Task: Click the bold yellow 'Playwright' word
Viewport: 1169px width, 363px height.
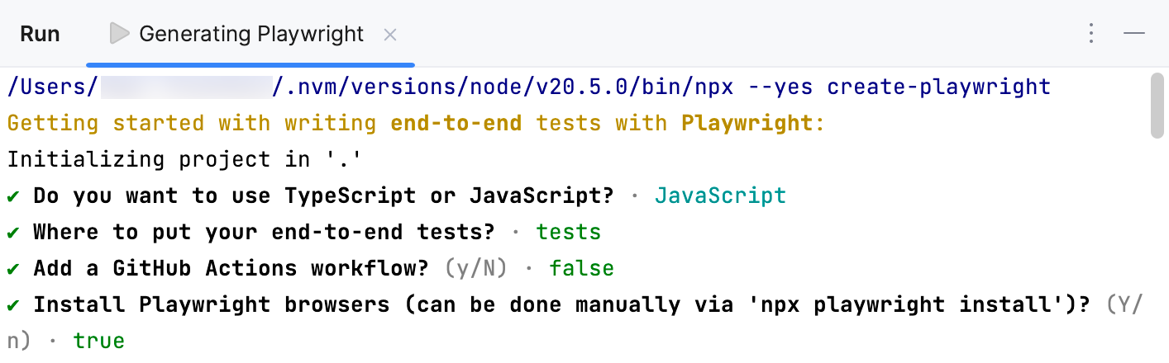Action: click(x=747, y=124)
